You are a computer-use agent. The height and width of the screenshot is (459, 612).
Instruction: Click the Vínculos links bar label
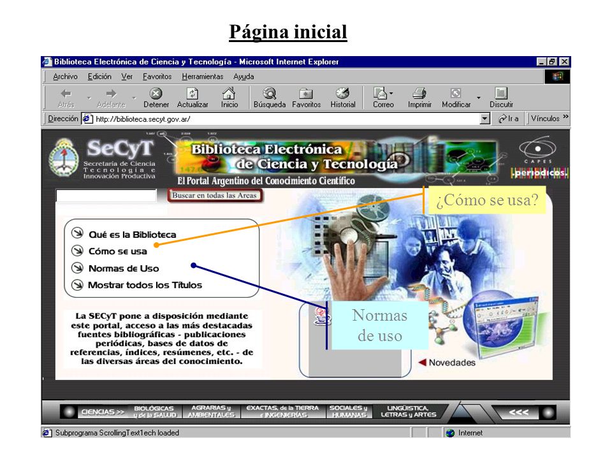[545, 119]
